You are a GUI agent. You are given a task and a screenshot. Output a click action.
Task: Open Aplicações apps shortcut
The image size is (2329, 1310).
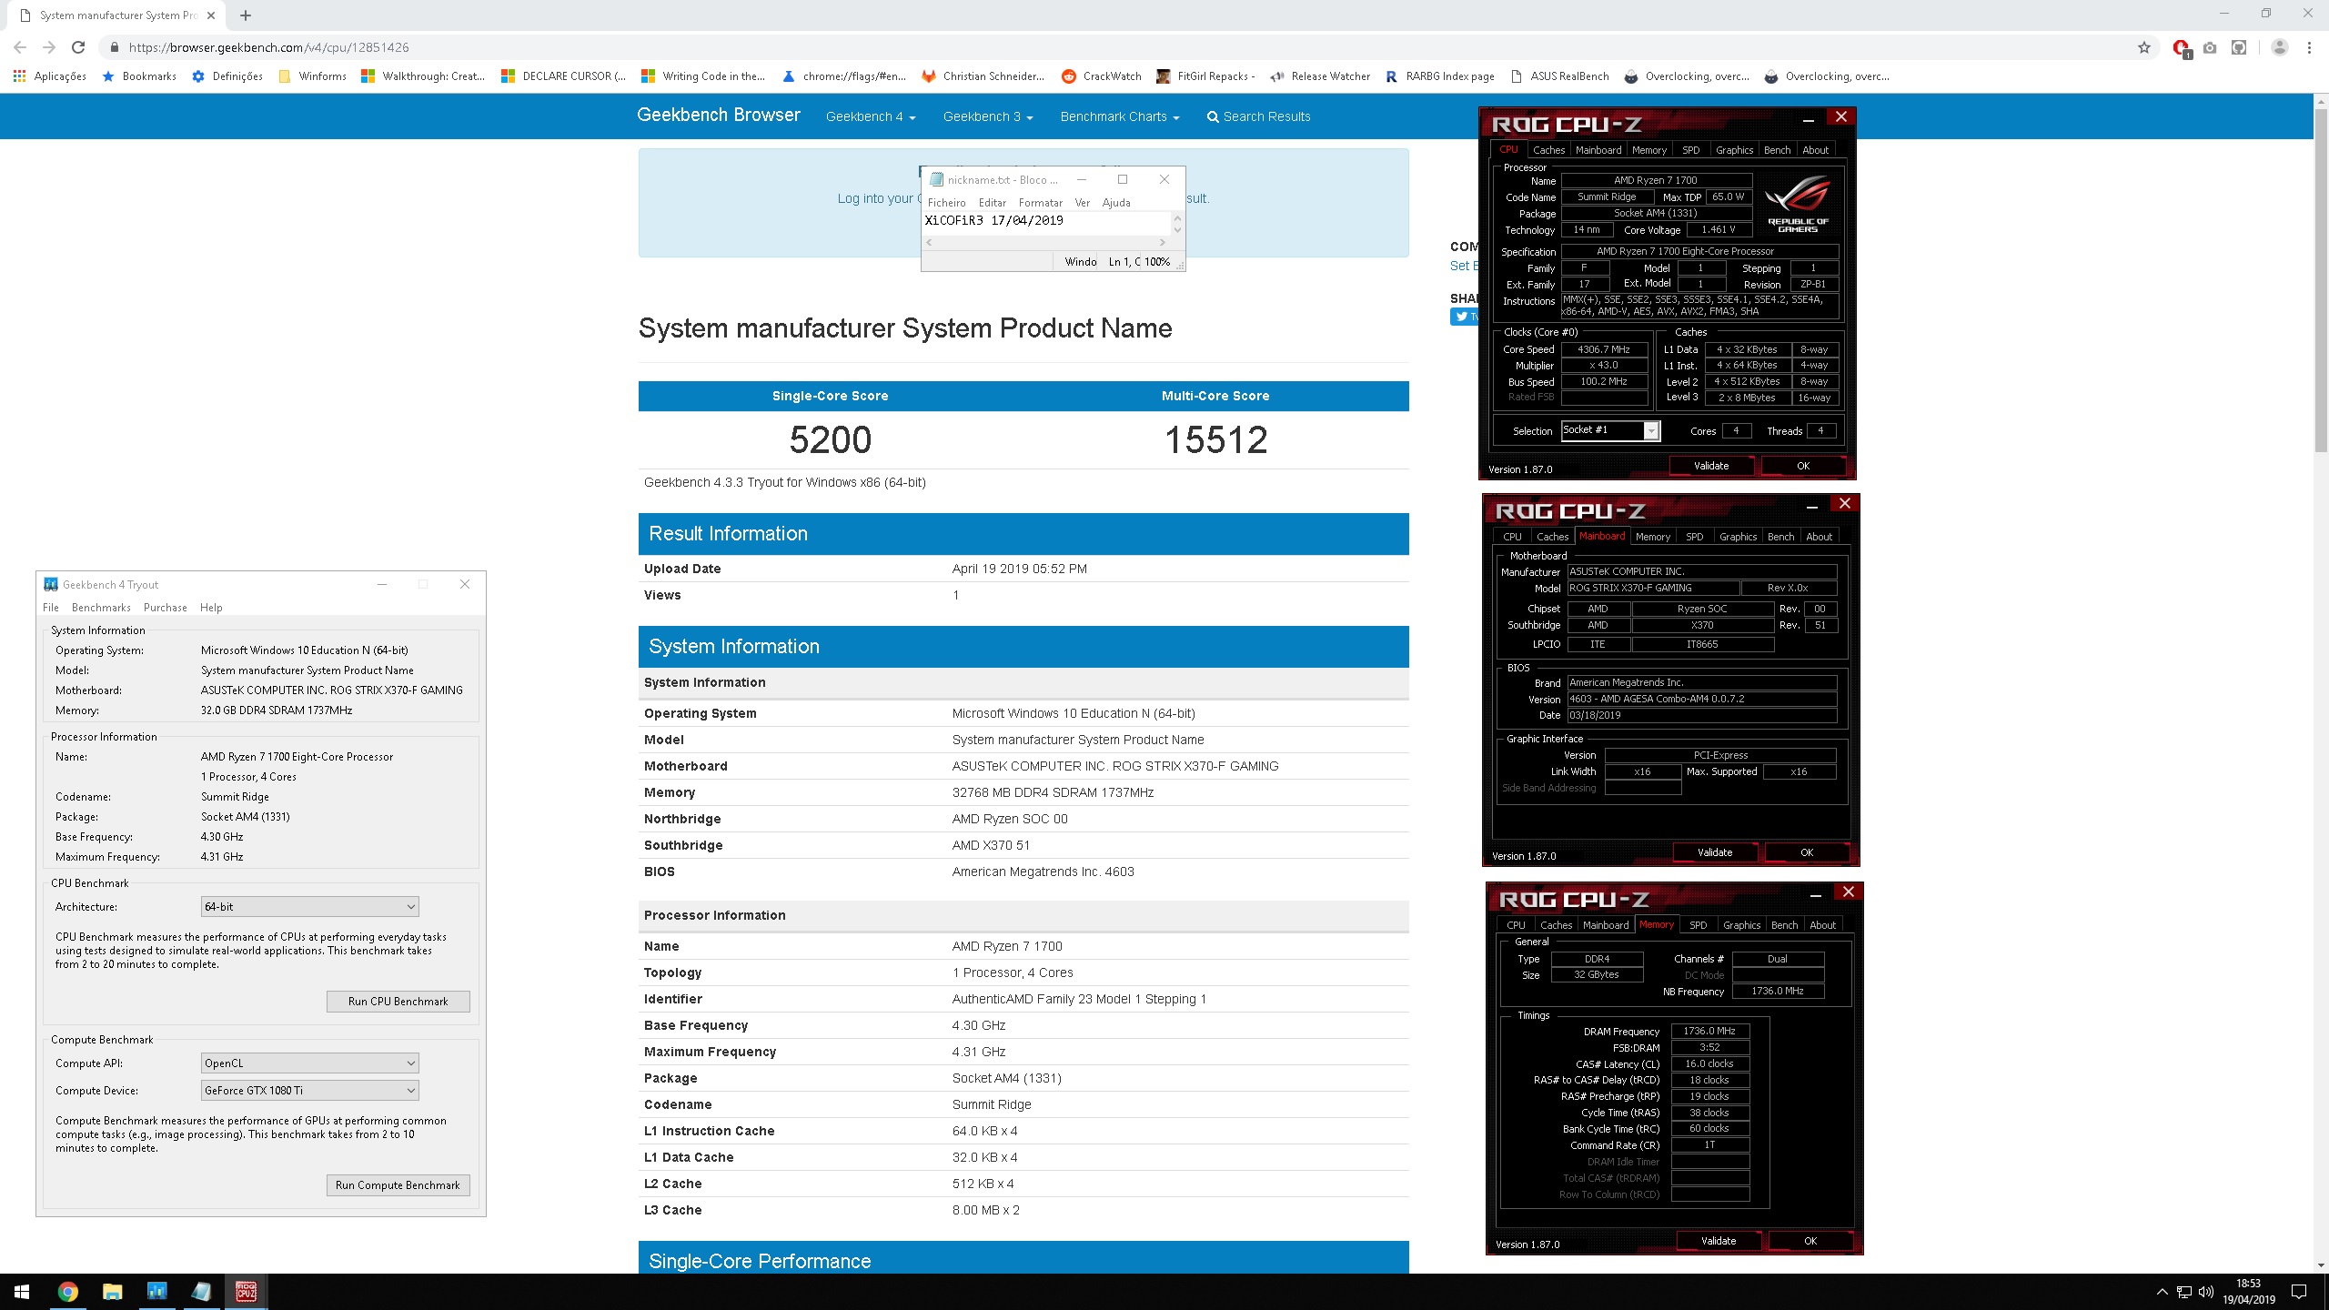[50, 76]
